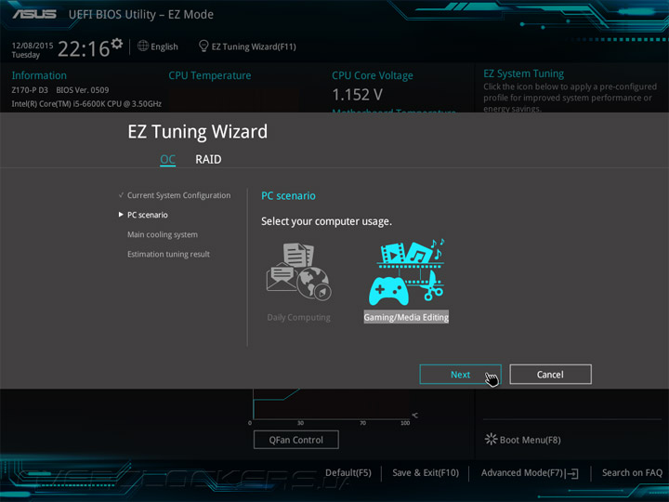This screenshot has width=669, height=502.
Task: Click Default(F5)
Action: (348, 473)
